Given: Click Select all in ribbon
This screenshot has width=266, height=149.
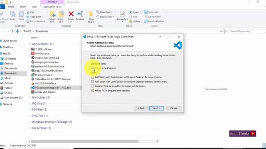Looking at the screenshot, I should pos(151,12).
